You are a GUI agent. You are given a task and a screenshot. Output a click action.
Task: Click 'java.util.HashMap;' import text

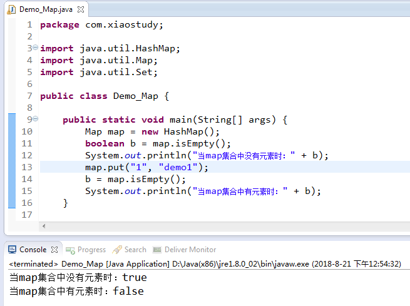point(130,48)
